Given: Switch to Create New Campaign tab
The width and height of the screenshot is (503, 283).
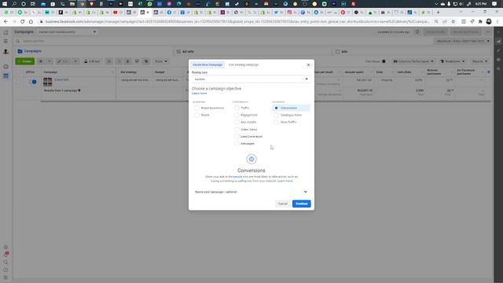Looking at the screenshot, I should 207,64.
